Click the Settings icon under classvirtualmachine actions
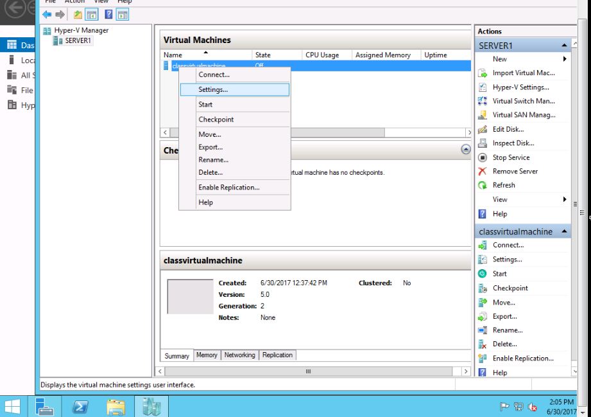Screen dimensions: 591x417 pos(483,259)
